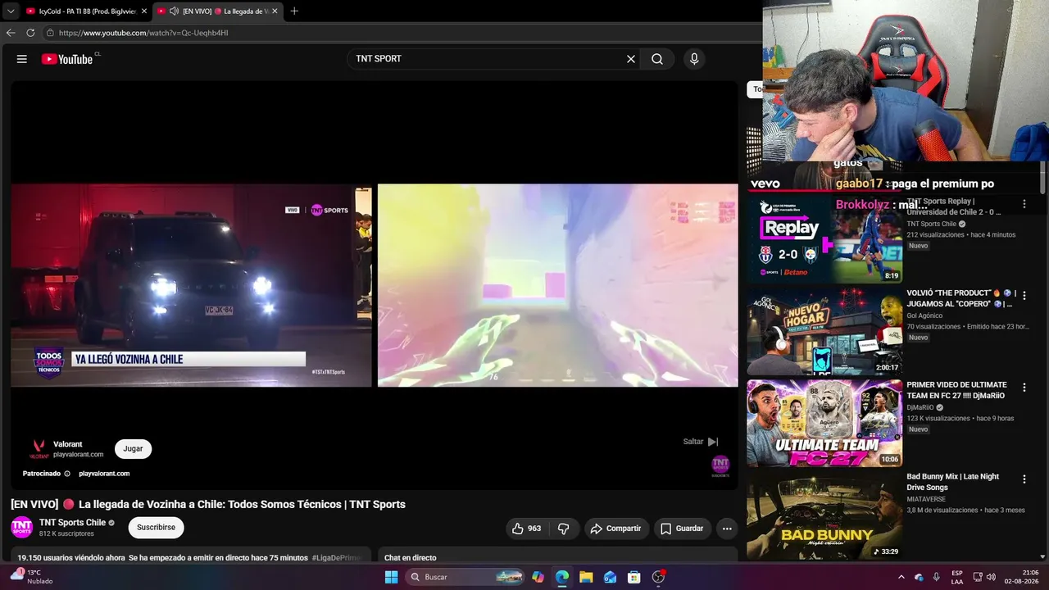
Task: Open the VOLVIÓ THE PRODUCT video title
Action: 961,298
